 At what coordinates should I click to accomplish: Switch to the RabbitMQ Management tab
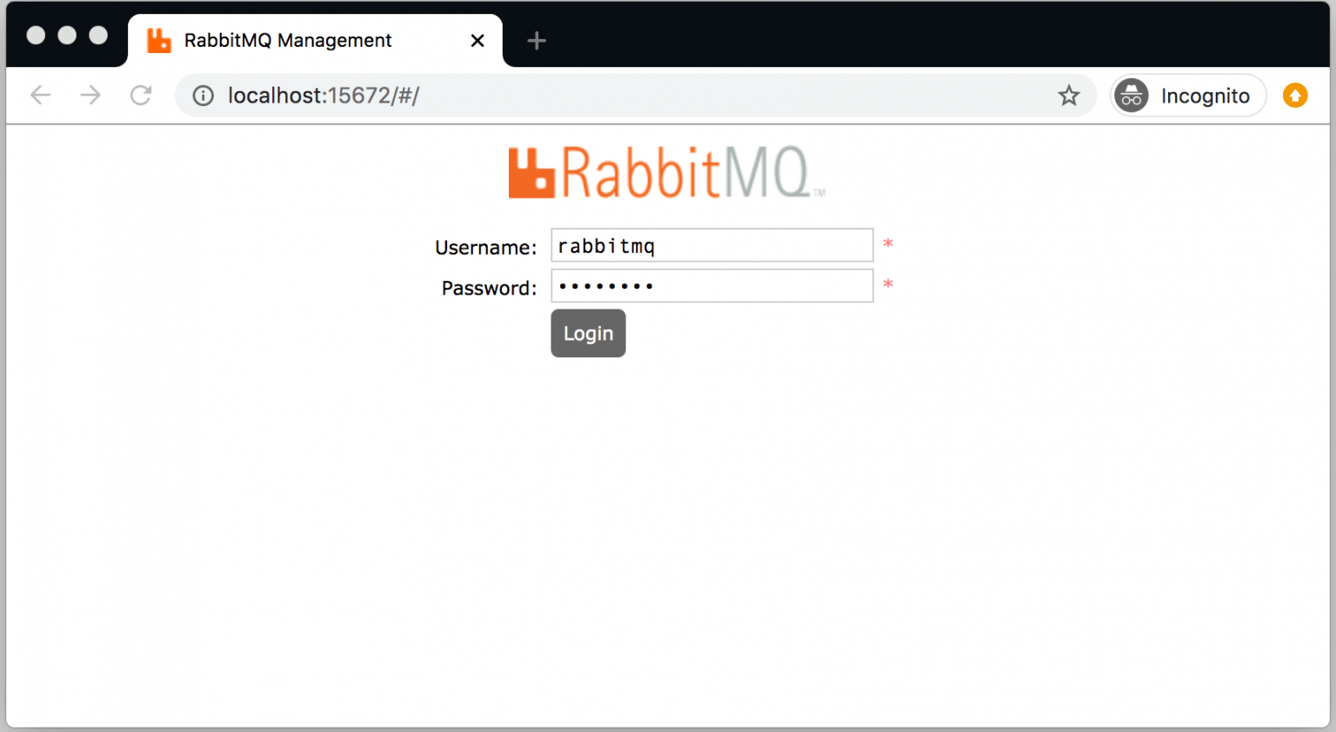pos(287,40)
